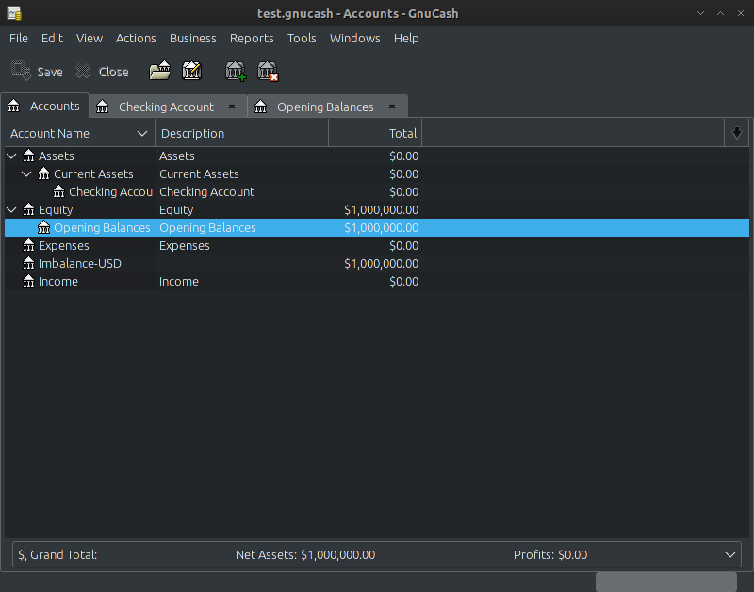Collapse the Current Assets tree node

[27, 173]
